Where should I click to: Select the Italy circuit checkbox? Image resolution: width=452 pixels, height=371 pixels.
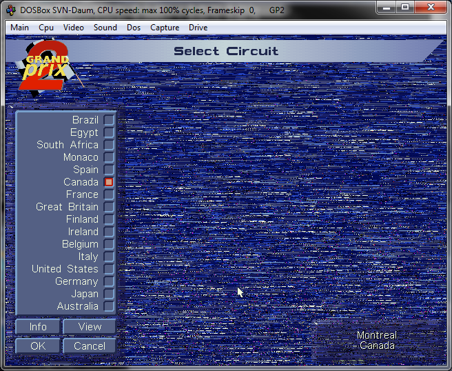[109, 257]
